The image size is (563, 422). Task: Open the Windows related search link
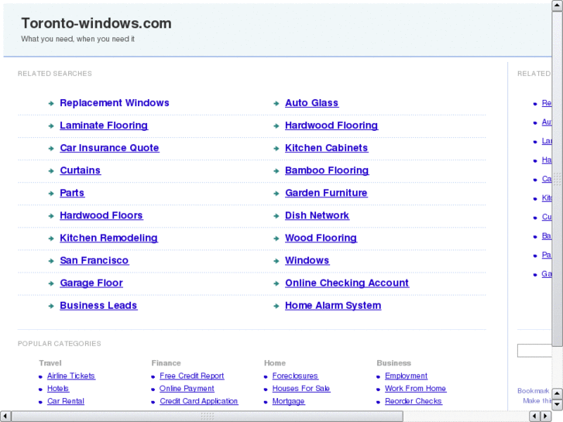tap(307, 261)
